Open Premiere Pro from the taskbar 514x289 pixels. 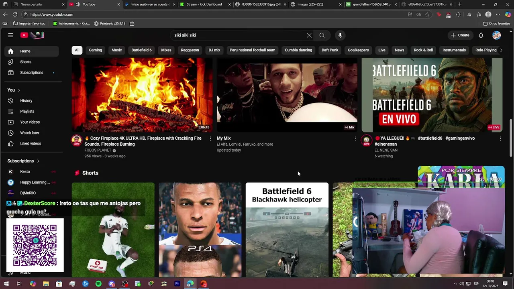click(177, 284)
